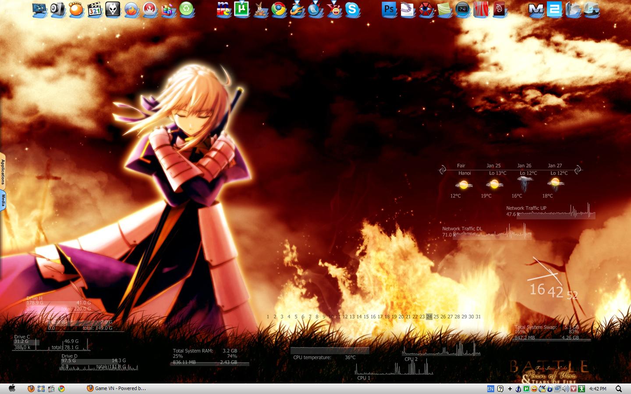Open the EN language indicator
This screenshot has width=631, height=394.
(x=490, y=389)
